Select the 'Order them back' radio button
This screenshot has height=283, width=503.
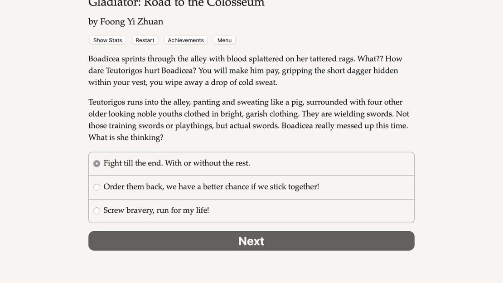[97, 187]
